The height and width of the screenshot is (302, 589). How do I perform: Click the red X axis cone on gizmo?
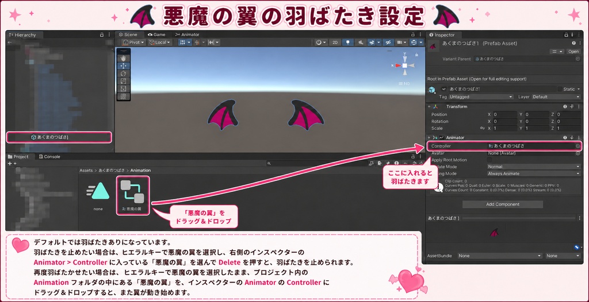point(397,65)
